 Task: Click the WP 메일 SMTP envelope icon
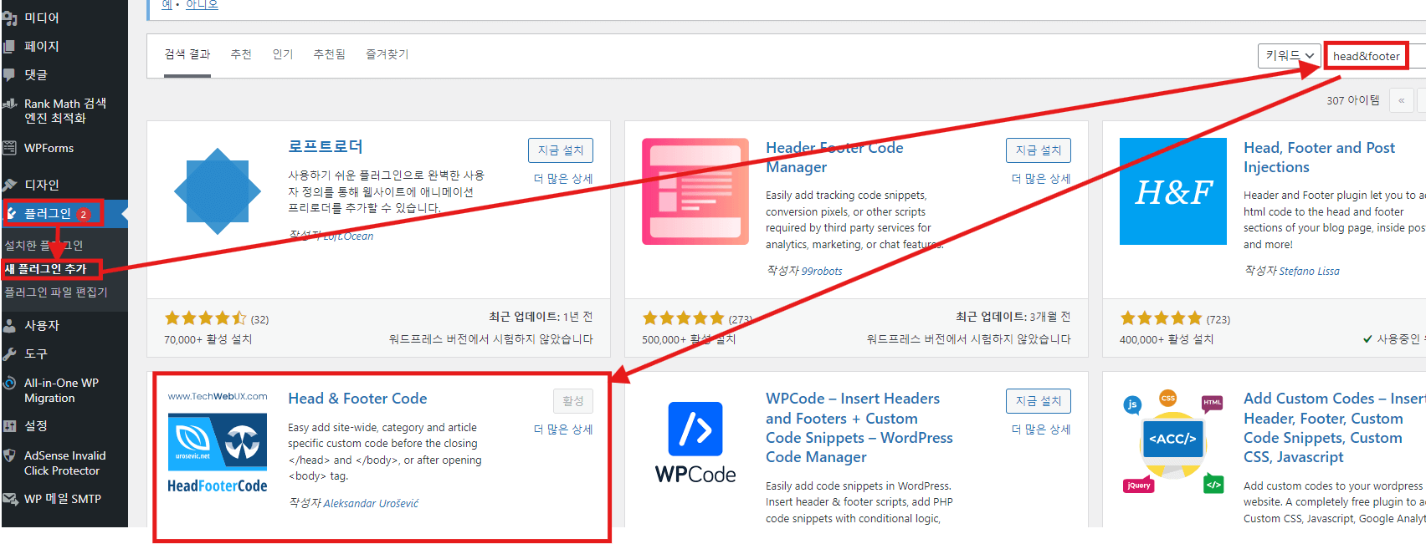[10, 499]
